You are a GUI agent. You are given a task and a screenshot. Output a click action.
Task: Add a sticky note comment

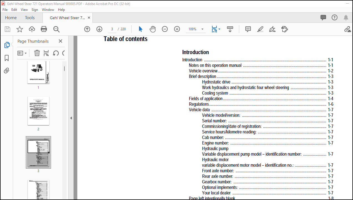[x=248, y=29]
